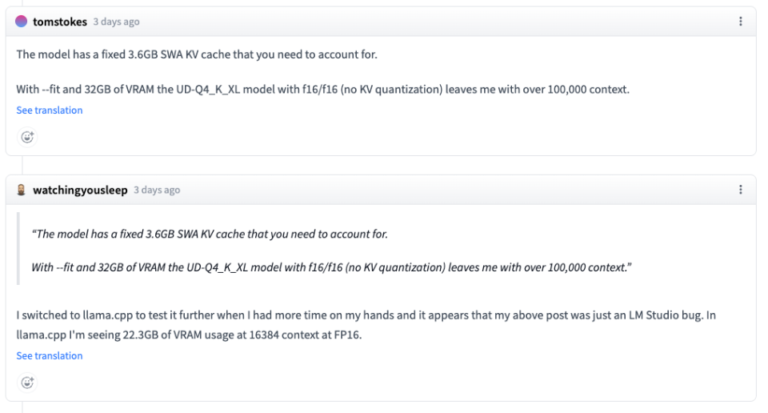Viewport: 768px width, 413px height.
Task: Open the watchingyousleep profile link
Action: coord(80,190)
